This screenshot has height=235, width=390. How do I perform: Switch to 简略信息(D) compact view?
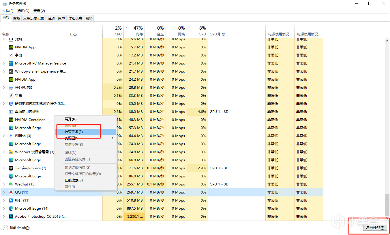pyautogui.click(x=17, y=228)
